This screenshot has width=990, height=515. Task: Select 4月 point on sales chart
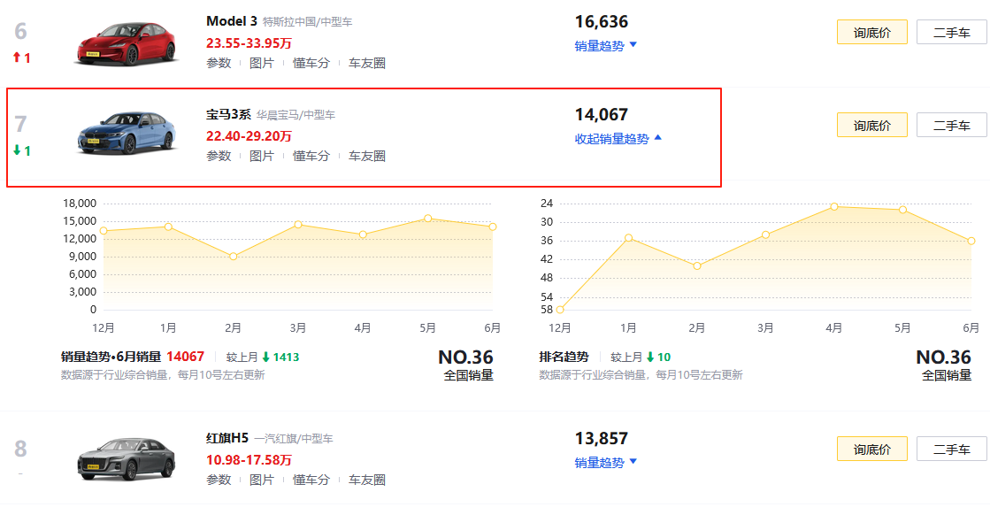coord(363,234)
